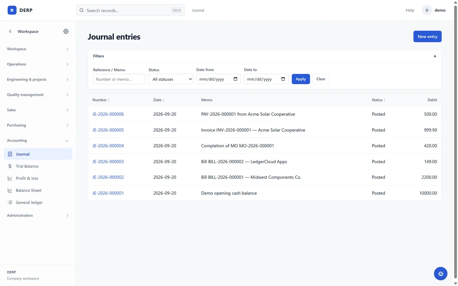Click memo mentioning Midwest Components Co.
This screenshot has height=286, width=458.
(251, 177)
